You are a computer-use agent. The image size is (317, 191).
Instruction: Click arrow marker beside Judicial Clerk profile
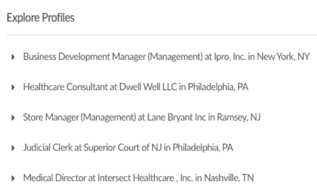click(13, 148)
